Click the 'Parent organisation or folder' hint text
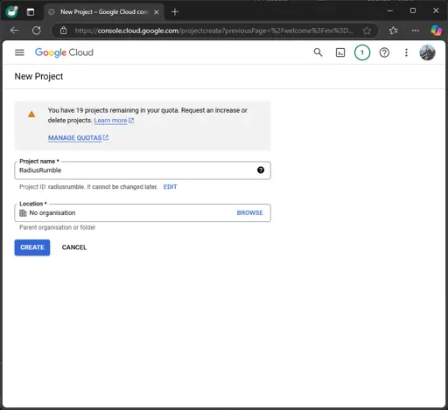The height and width of the screenshot is (410, 448). [x=58, y=227]
